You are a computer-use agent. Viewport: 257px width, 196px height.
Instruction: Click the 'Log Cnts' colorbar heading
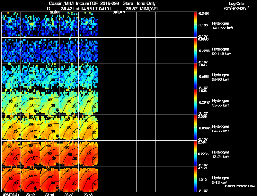coord(236,4)
